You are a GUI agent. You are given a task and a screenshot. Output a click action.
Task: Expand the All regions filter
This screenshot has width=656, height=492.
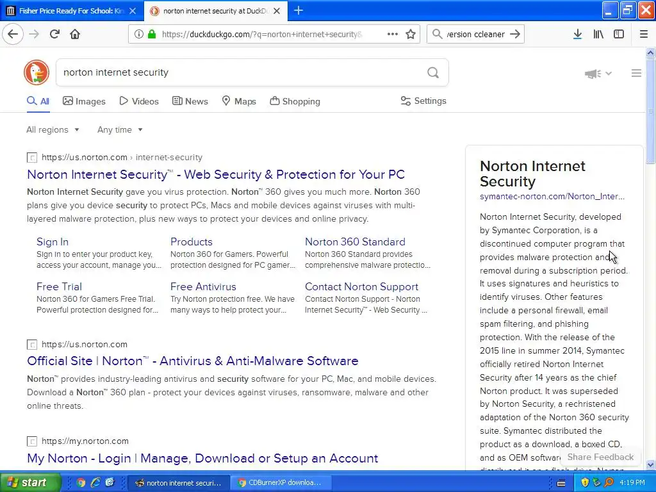tap(53, 129)
